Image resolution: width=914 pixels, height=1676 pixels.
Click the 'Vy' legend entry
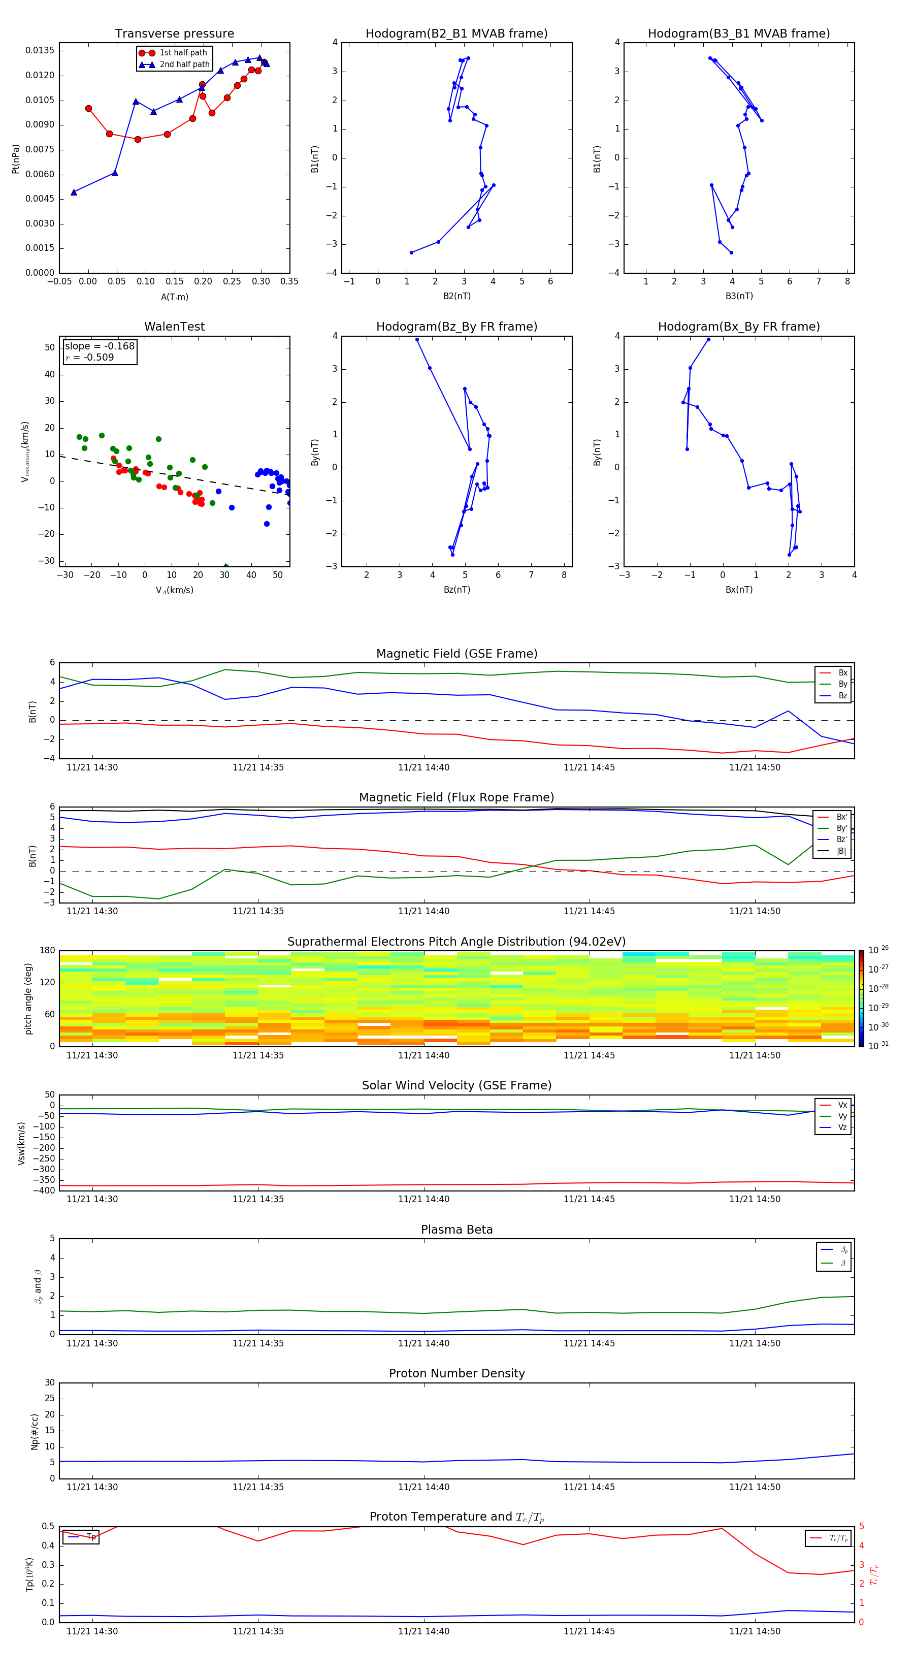(x=833, y=1116)
